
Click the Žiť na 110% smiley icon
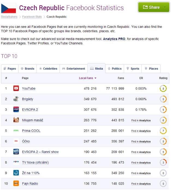pos(16,173)
